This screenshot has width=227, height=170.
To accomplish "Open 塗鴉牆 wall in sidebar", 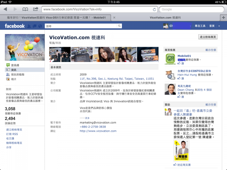I will 15,65.
